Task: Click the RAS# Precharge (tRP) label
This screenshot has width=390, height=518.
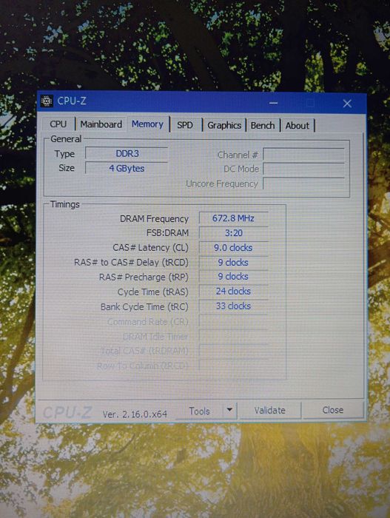Action: tap(144, 277)
